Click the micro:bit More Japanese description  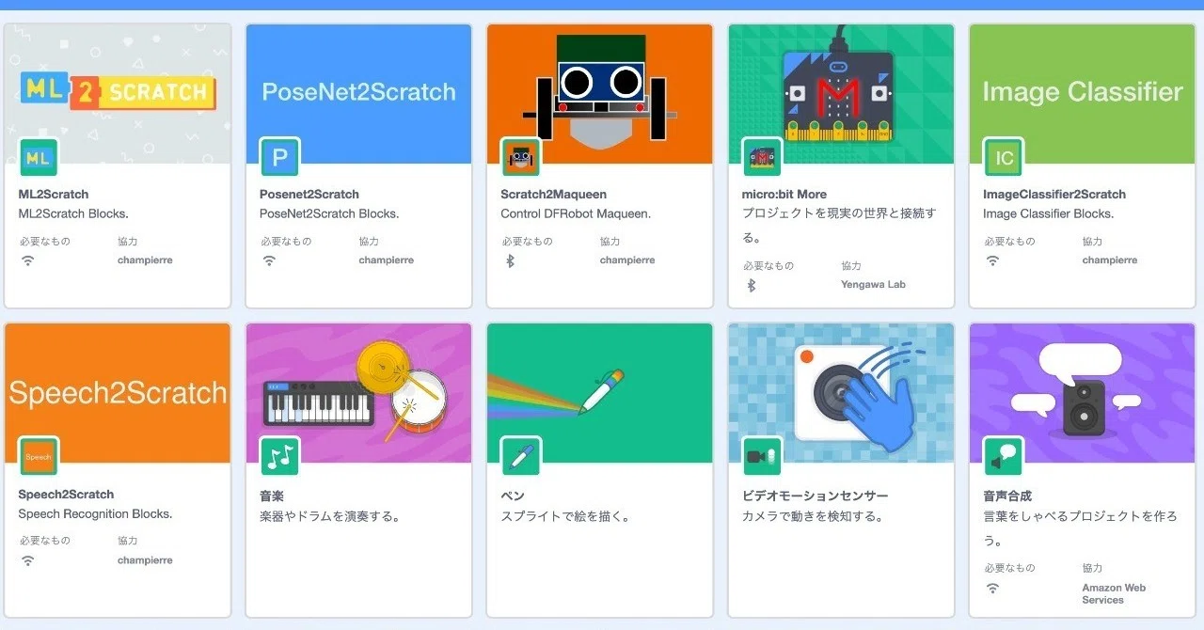pyautogui.click(x=839, y=226)
